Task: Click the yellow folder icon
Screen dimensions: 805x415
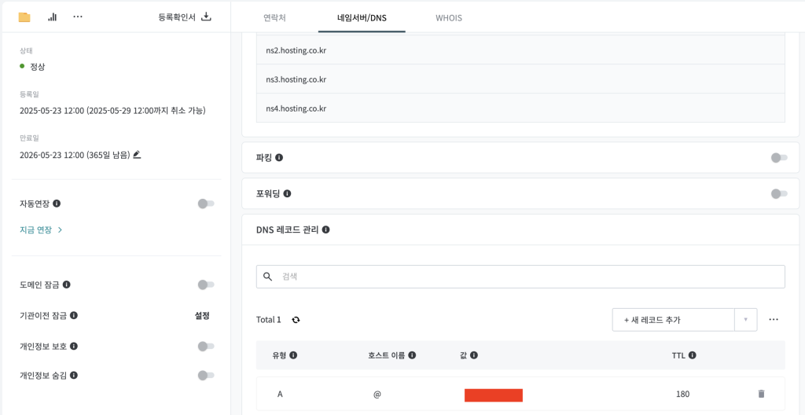Action: [x=24, y=17]
